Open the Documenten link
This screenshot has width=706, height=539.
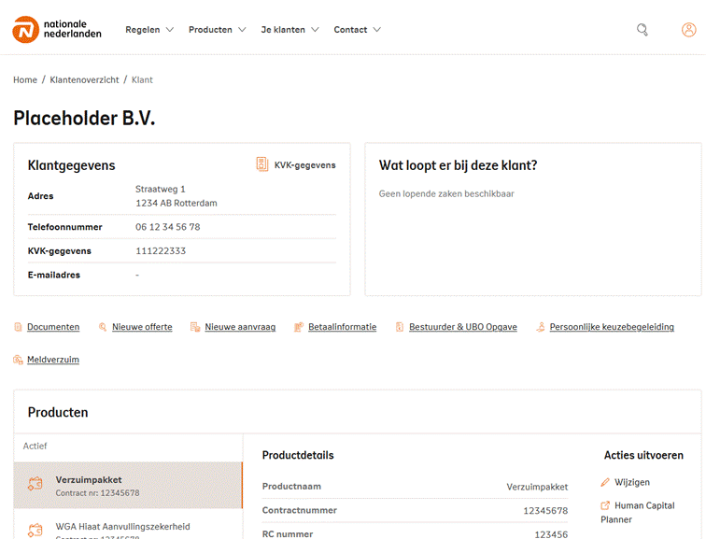pyautogui.click(x=53, y=327)
